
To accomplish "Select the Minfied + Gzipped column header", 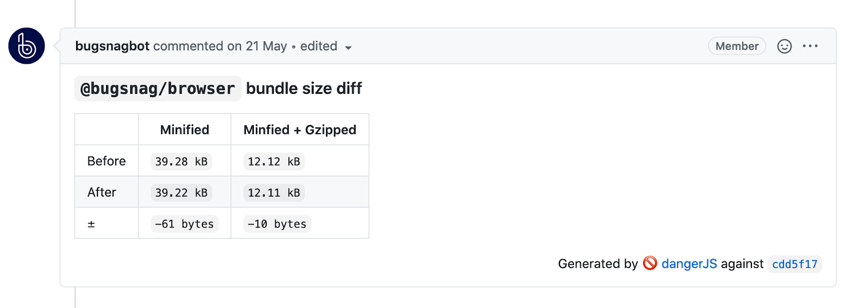I will click(299, 130).
